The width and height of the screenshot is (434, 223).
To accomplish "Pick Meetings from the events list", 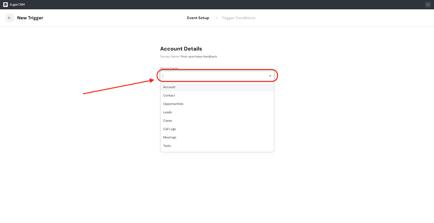I will [x=170, y=137].
